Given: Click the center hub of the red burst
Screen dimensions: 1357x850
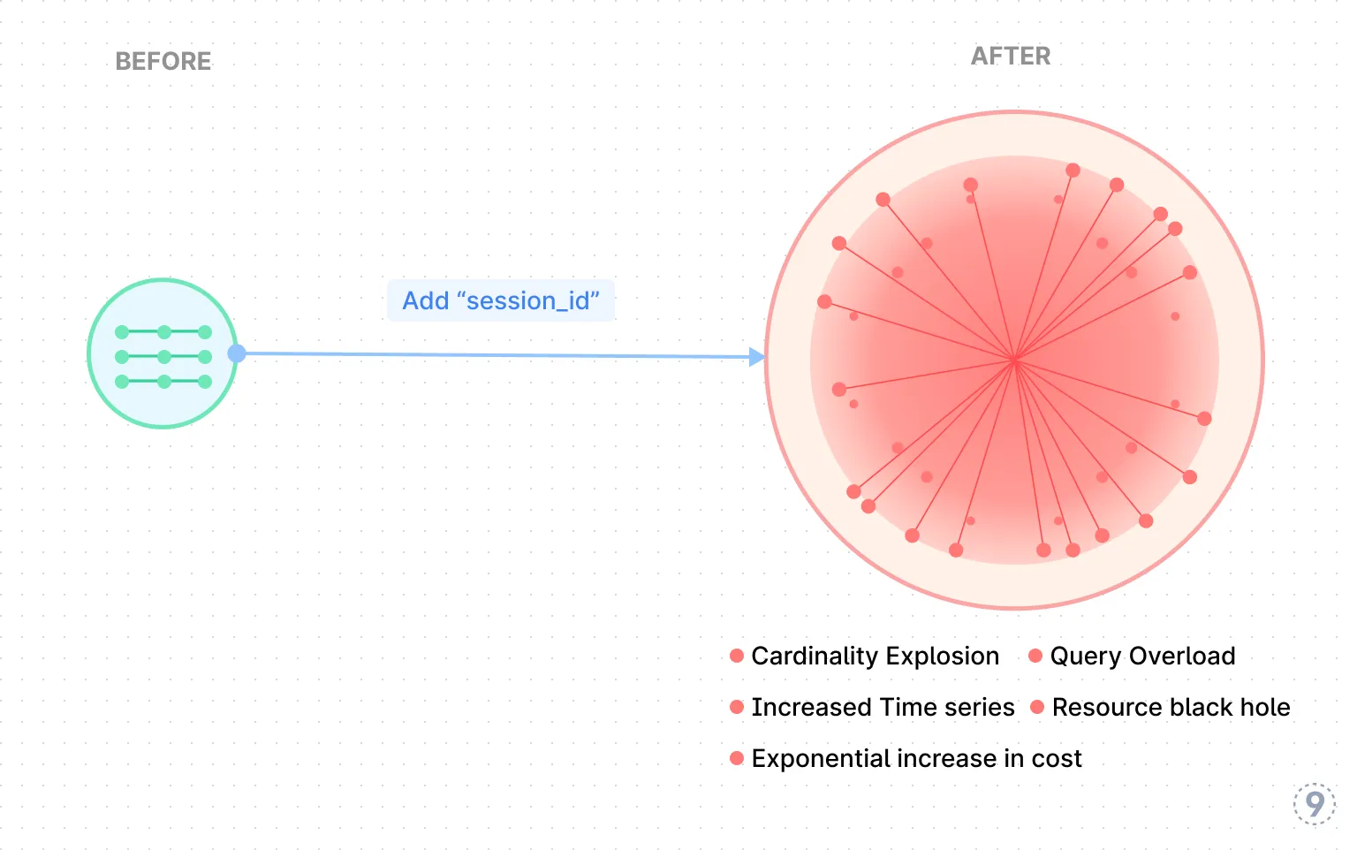Looking at the screenshot, I should 1014,360.
